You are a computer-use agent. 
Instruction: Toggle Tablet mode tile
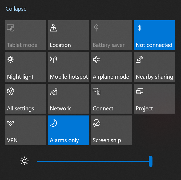26,35
